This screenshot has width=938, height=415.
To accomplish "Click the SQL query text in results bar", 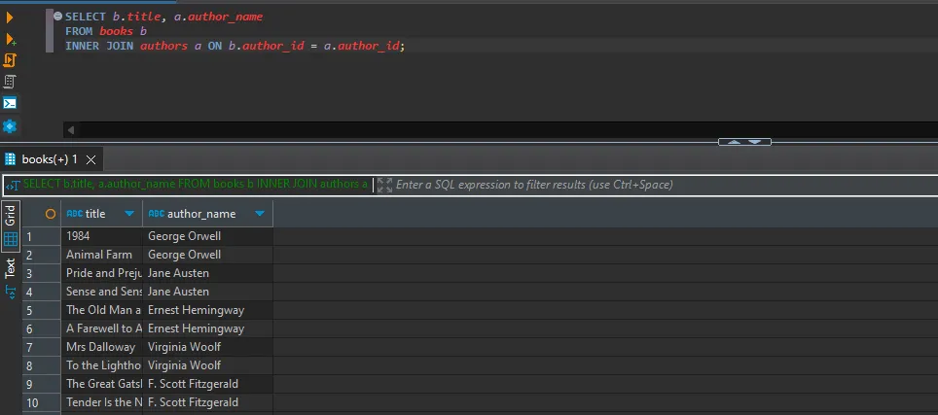I will click(x=195, y=185).
